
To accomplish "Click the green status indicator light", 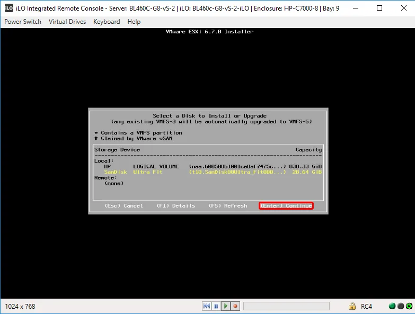I will [x=392, y=306].
